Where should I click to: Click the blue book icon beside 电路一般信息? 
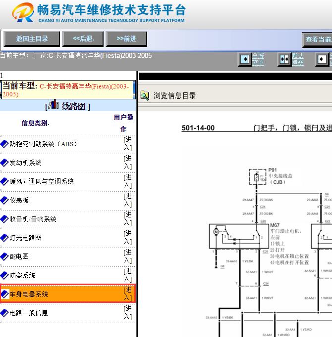pos(4,313)
